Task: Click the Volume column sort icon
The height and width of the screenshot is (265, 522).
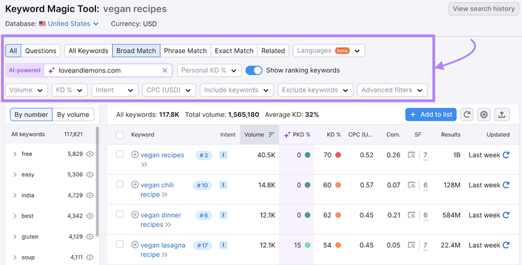Action: 271,135
